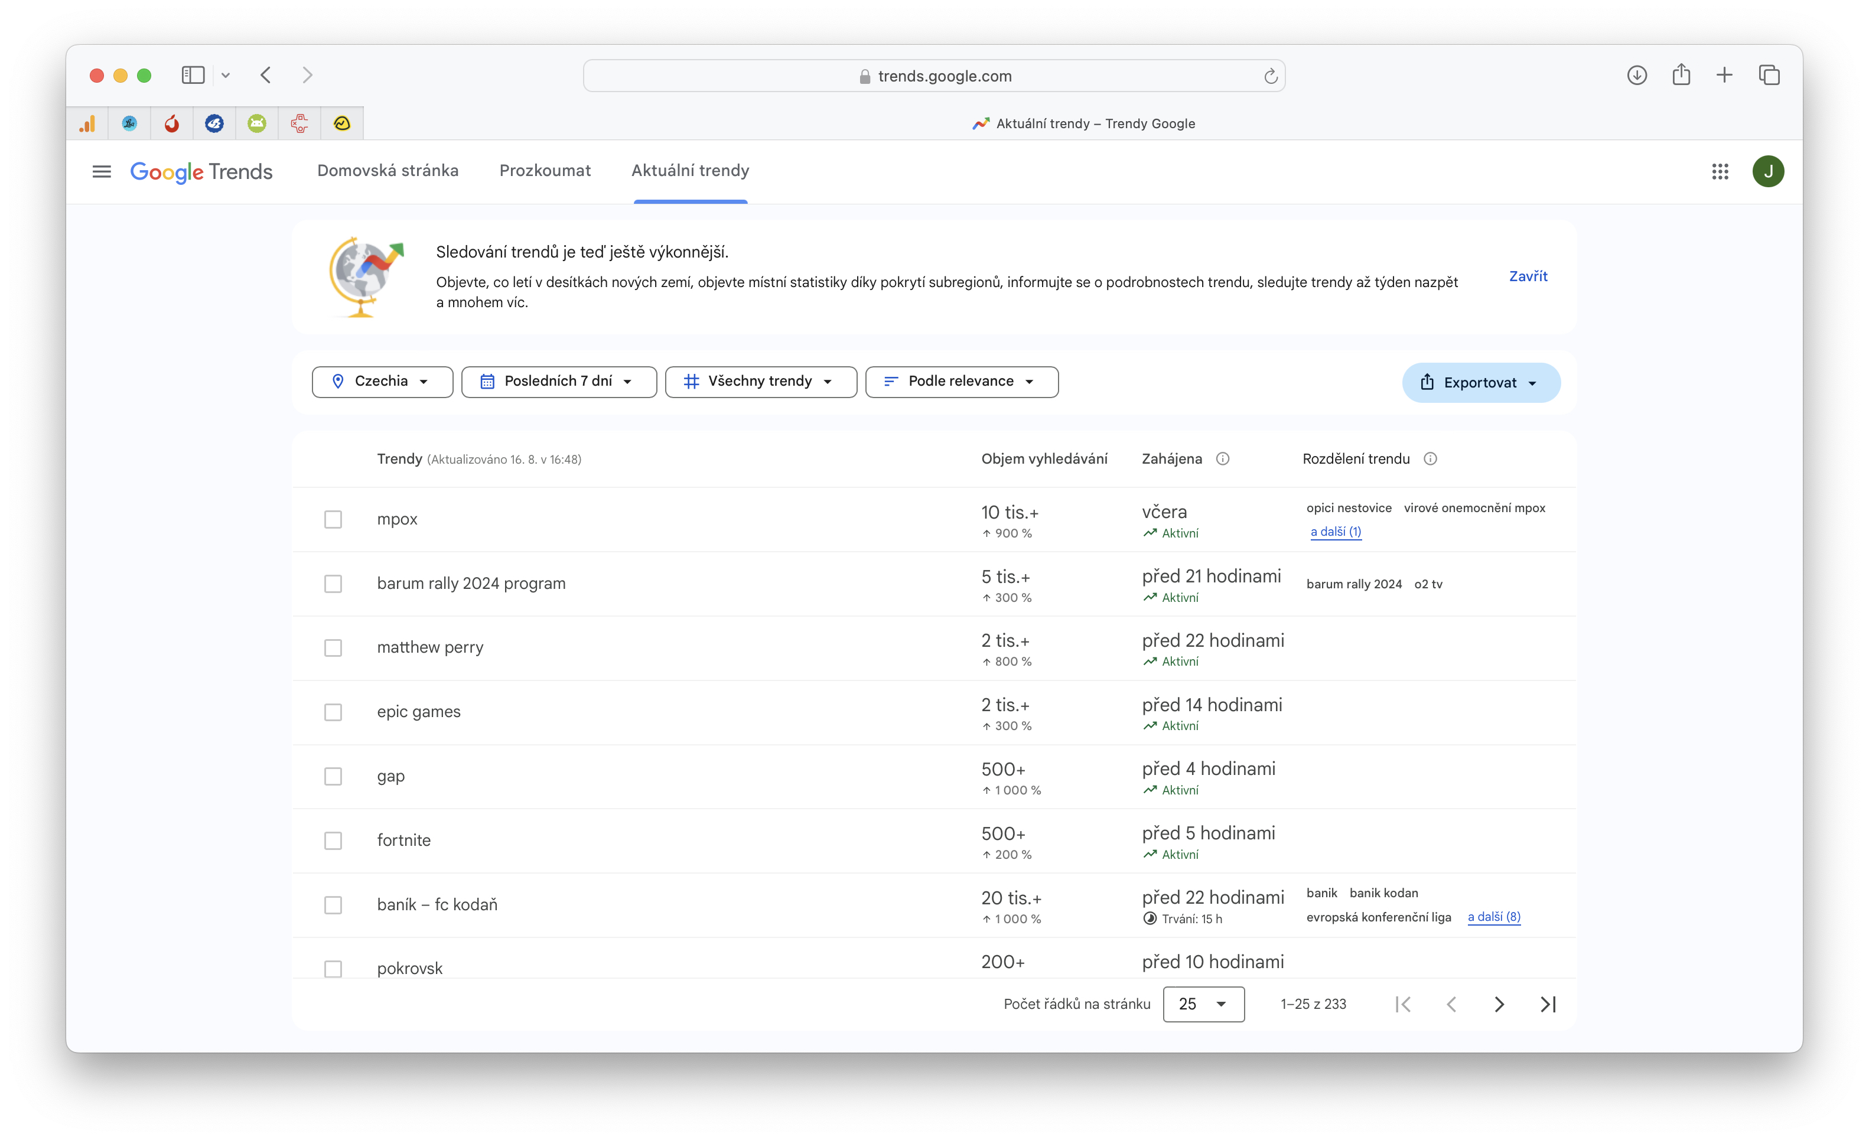Switch to Prozkoumat tab
This screenshot has height=1140, width=1869.
545,171
